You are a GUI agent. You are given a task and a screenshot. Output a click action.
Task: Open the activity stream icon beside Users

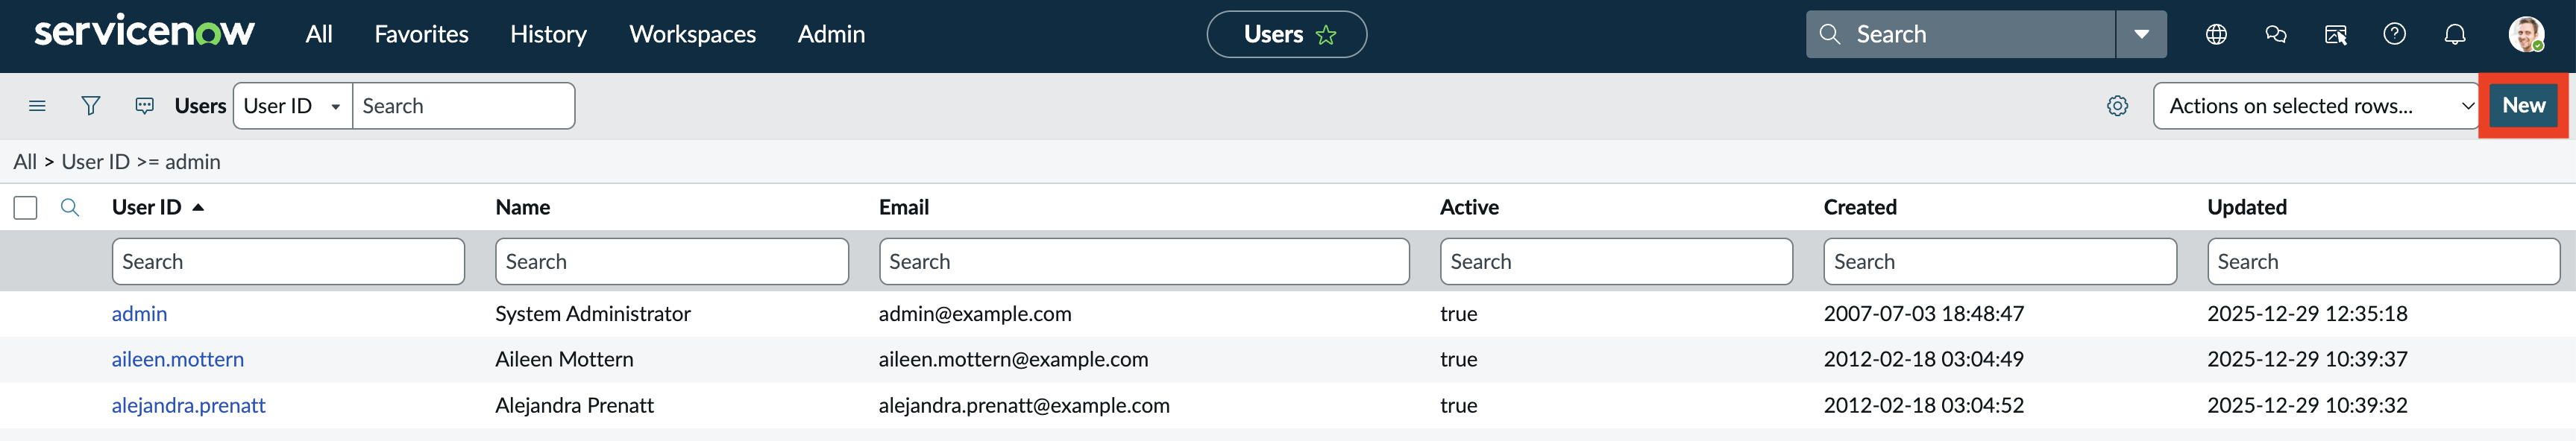tap(145, 106)
